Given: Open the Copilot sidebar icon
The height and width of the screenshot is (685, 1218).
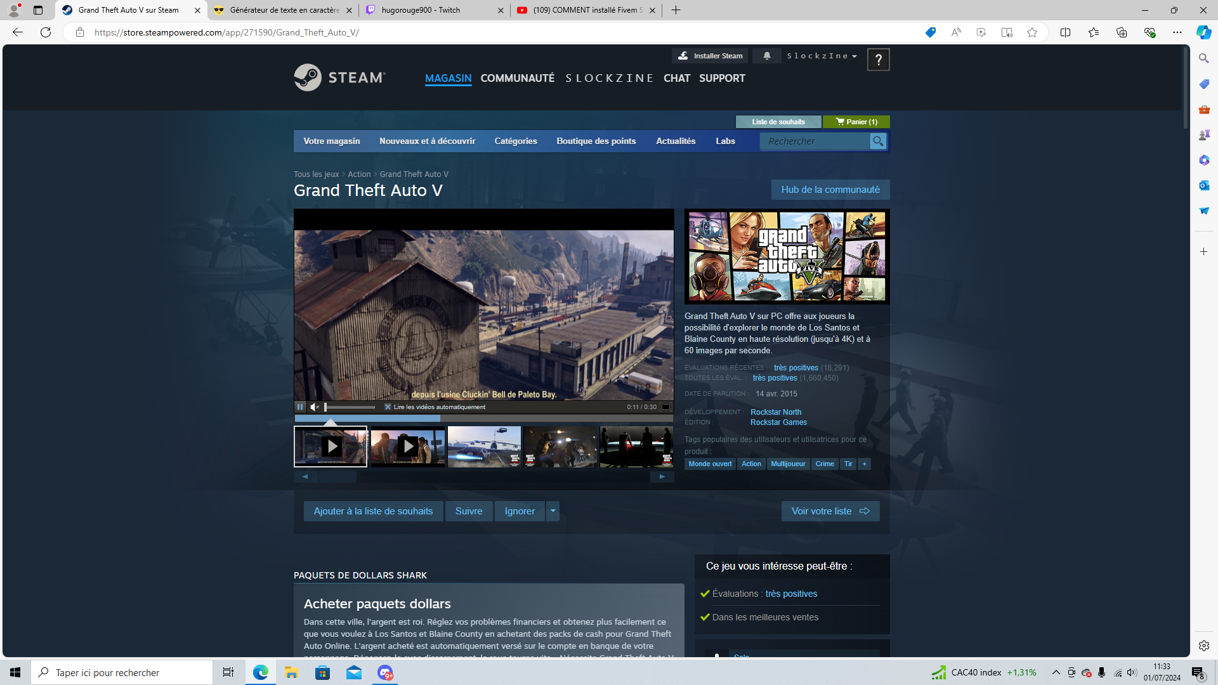Looking at the screenshot, I should [x=1203, y=32].
